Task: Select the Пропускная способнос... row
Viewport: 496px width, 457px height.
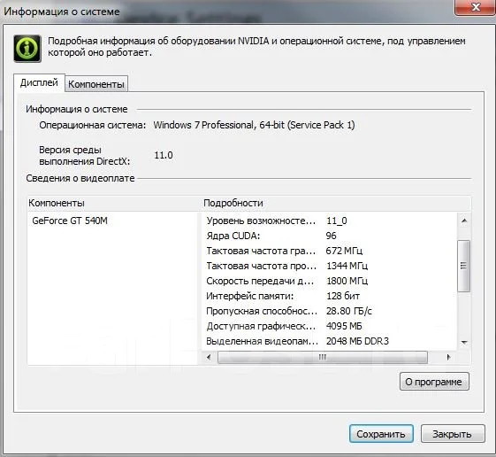Action: click(329, 311)
